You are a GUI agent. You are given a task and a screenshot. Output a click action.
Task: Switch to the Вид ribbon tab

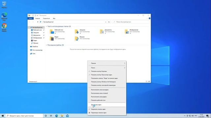click(x=54, y=18)
